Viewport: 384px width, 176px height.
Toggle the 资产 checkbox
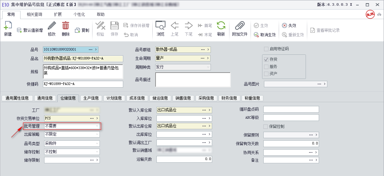tap(266, 74)
